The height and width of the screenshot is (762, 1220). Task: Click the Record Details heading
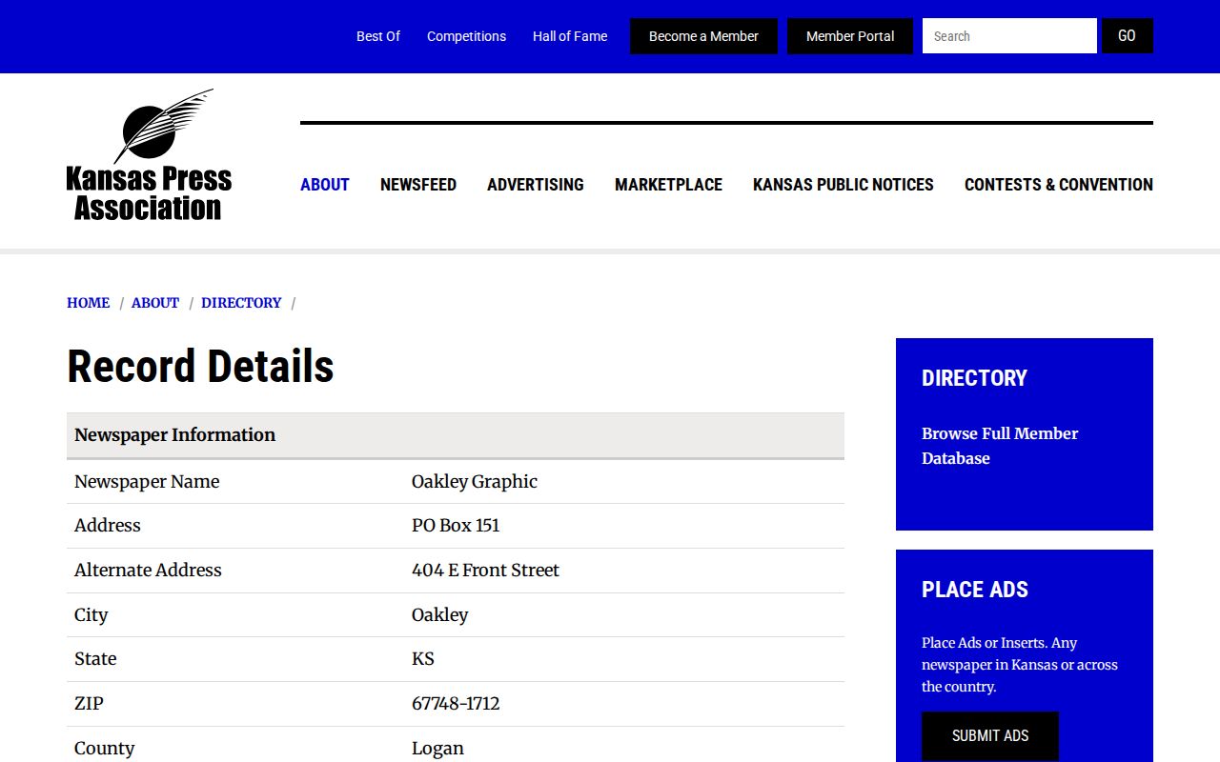[200, 367]
